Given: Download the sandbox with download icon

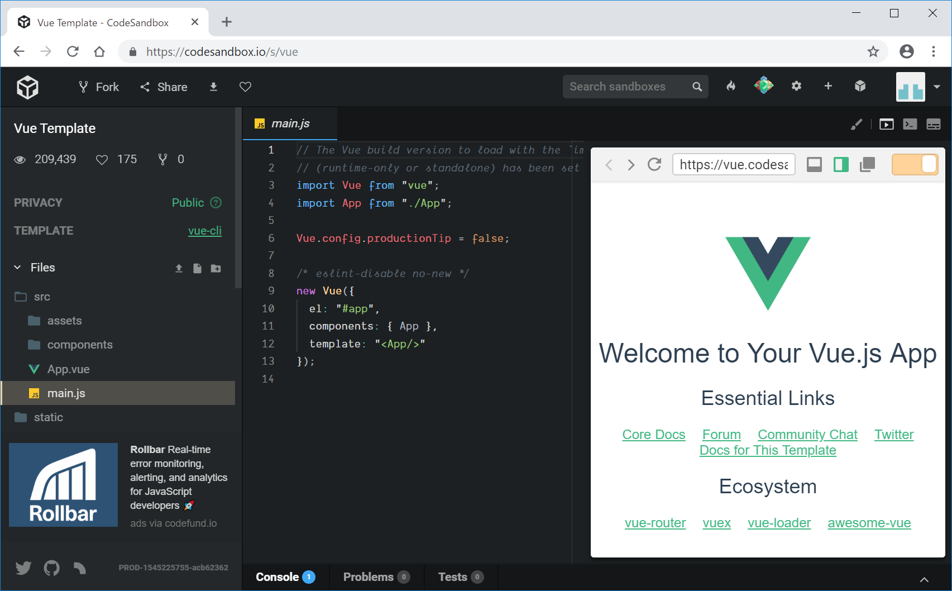Looking at the screenshot, I should coord(213,87).
